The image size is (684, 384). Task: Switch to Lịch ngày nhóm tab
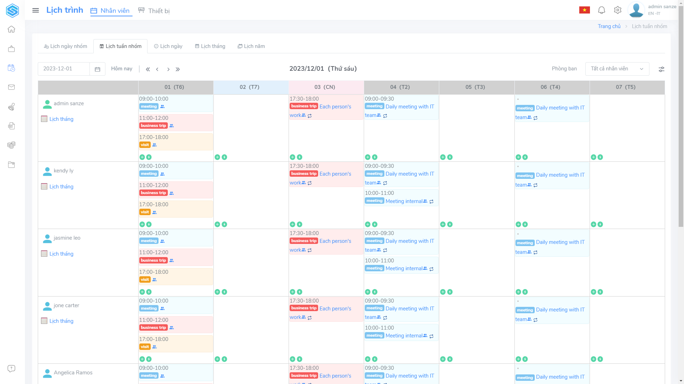pyautogui.click(x=66, y=46)
